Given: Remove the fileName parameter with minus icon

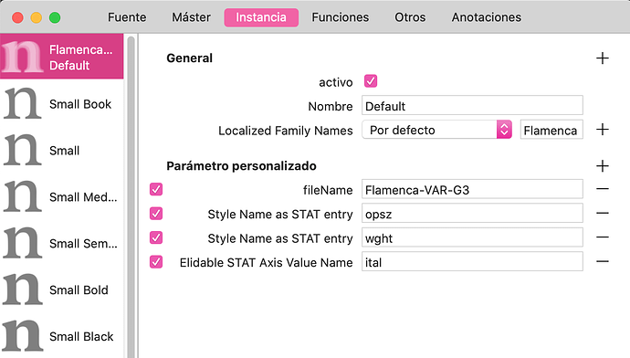Looking at the screenshot, I should (603, 189).
